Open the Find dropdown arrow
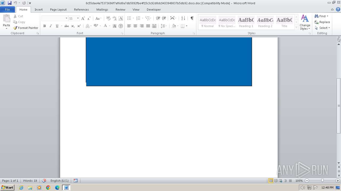 pos(327,16)
